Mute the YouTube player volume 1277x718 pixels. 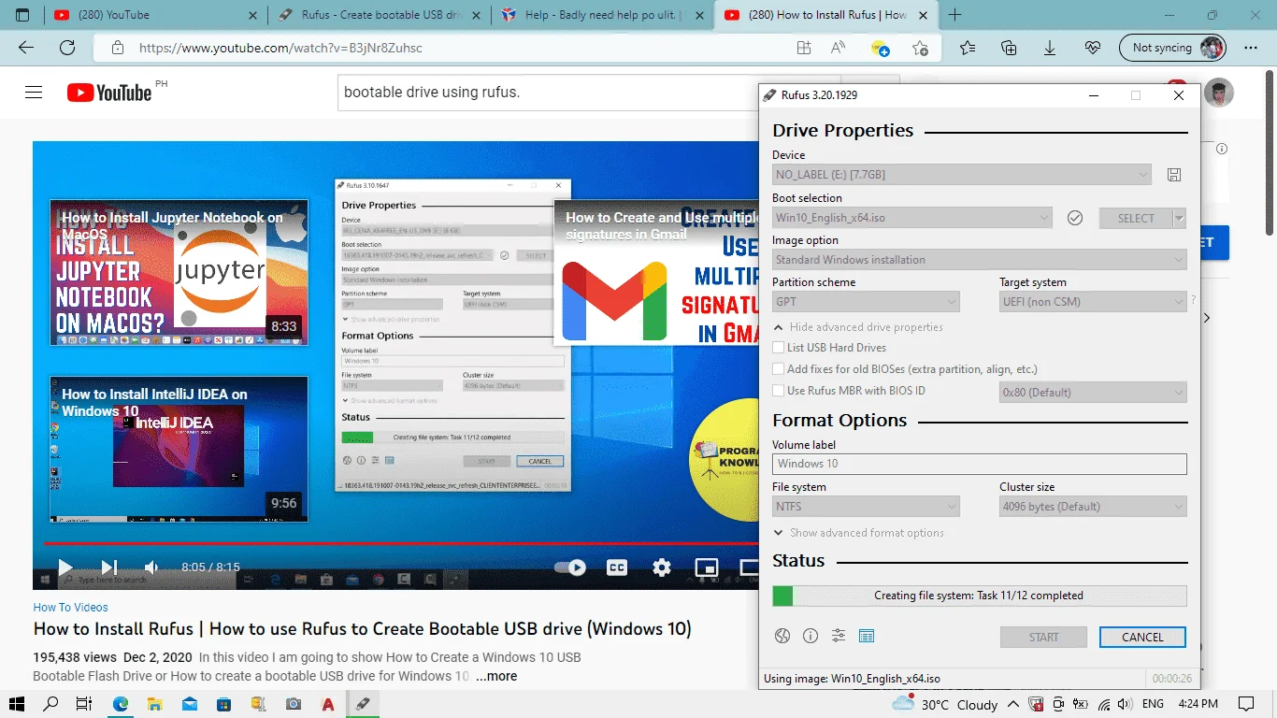point(151,567)
